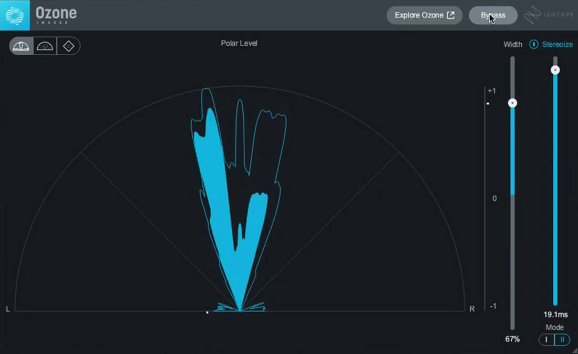The height and width of the screenshot is (354, 578).
Task: Toggle the Bypass control
Action: pos(492,15)
